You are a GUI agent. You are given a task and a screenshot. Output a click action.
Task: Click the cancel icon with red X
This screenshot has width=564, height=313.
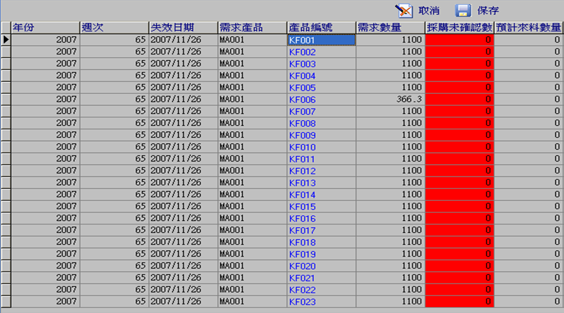404,10
